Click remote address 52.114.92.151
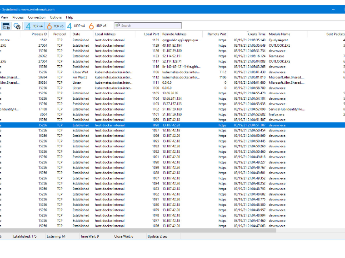The height and width of the screenshot is (258, 345). coord(172,56)
